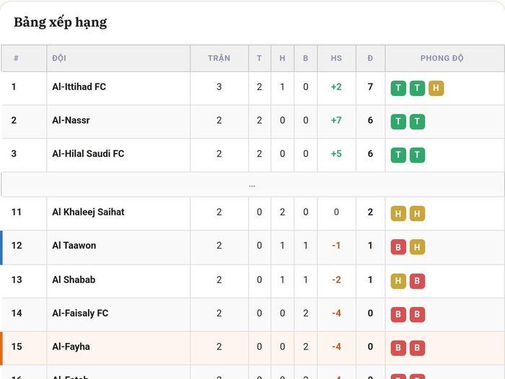Click the Đ points column header
The image size is (505, 379).
point(370,58)
